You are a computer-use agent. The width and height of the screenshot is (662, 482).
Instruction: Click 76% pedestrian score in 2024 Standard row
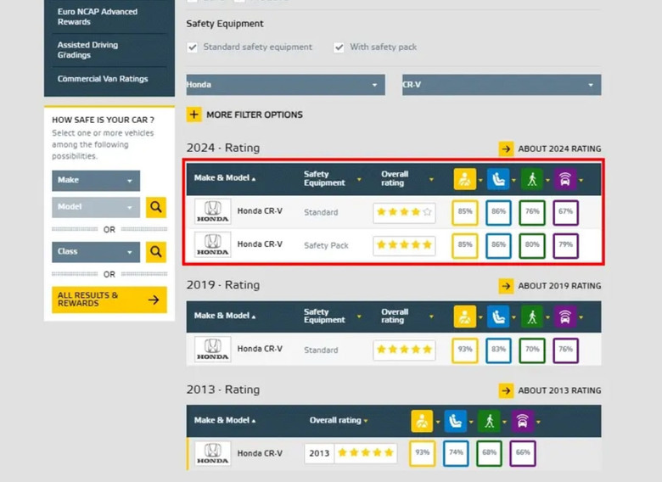click(532, 212)
